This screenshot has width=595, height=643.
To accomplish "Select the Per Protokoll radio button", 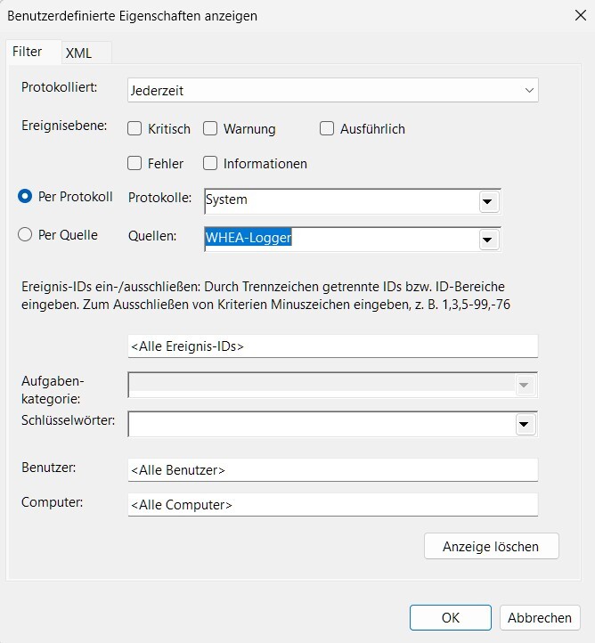I will (25, 197).
